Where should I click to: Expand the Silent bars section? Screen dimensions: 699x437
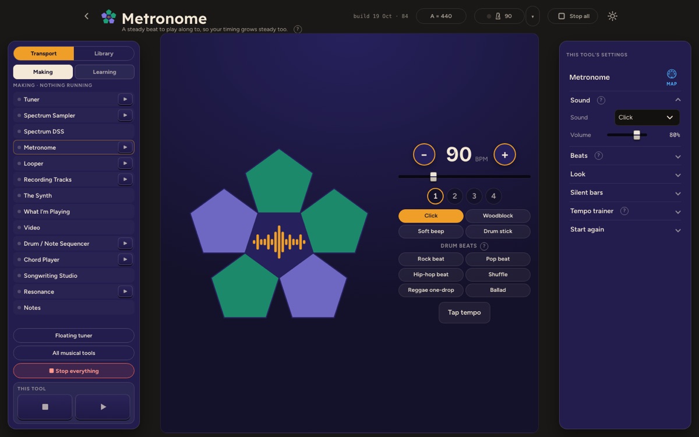coord(626,192)
